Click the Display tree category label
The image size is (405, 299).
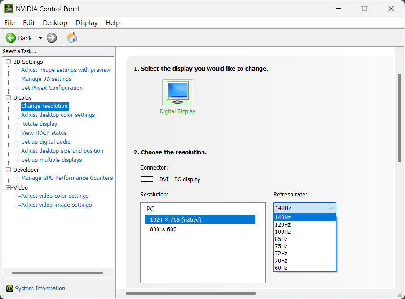click(22, 98)
